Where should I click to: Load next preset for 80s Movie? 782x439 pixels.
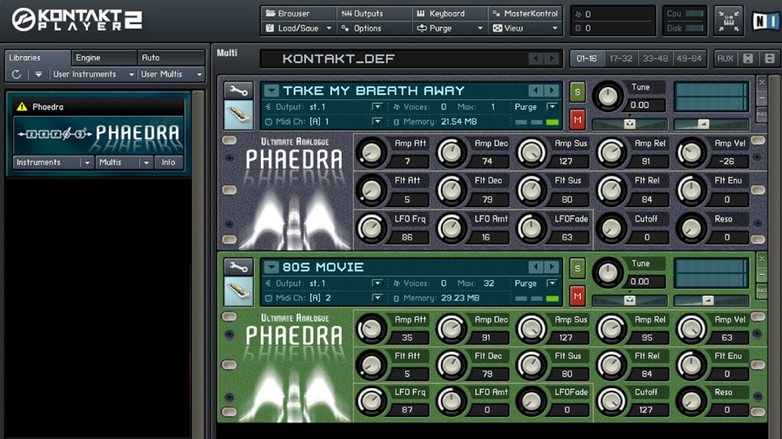(552, 267)
